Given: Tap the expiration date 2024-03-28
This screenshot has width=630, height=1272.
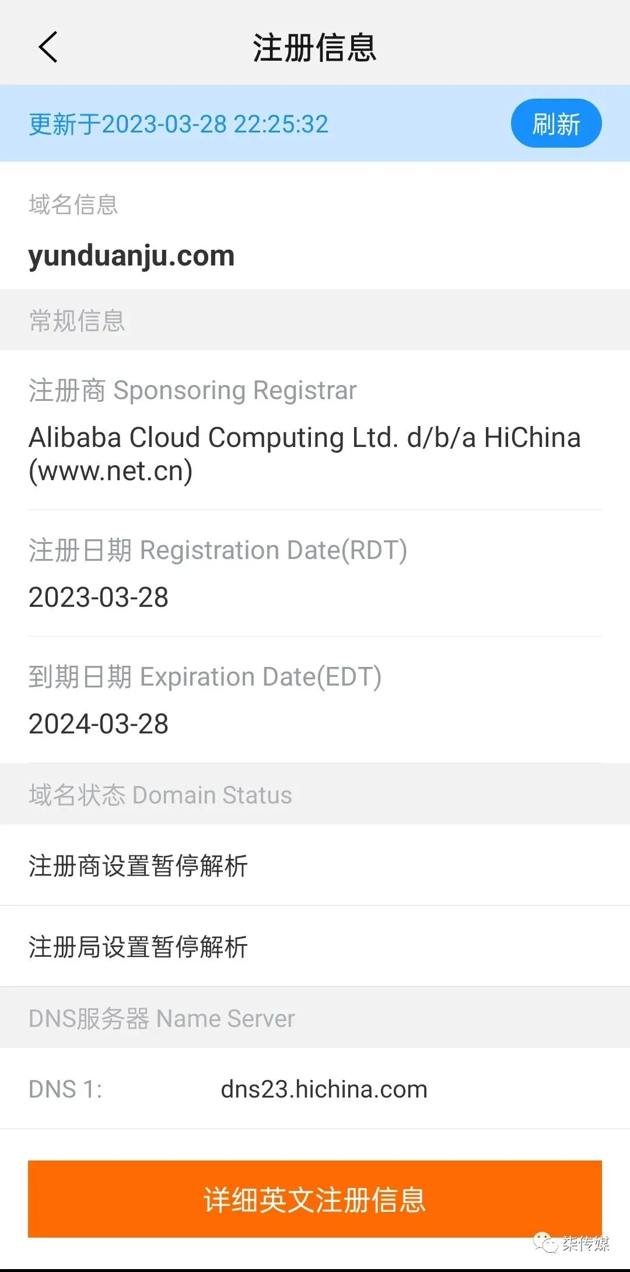Looking at the screenshot, I should tap(99, 724).
